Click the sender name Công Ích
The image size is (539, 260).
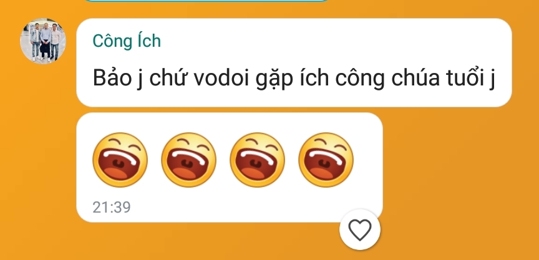pyautogui.click(x=127, y=41)
